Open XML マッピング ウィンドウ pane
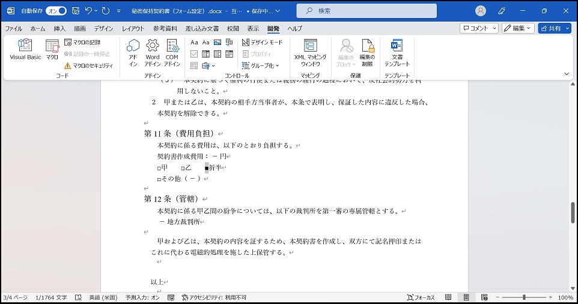The width and height of the screenshot is (578, 304). [x=310, y=53]
